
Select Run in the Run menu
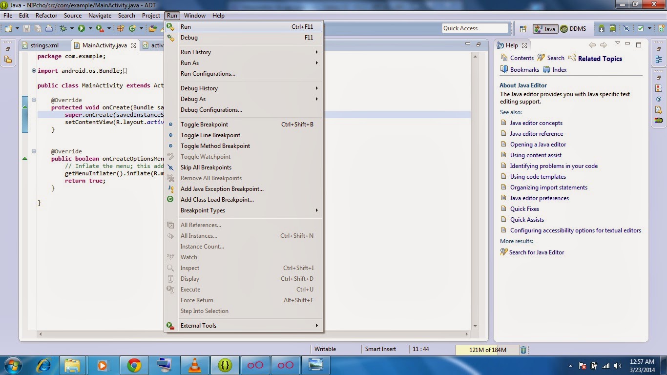(x=244, y=27)
